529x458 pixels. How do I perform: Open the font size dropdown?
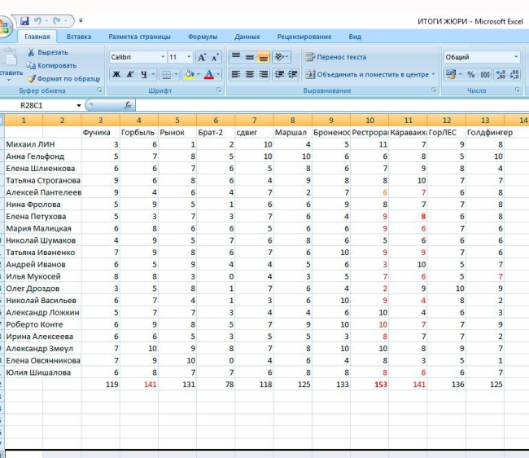click(x=189, y=57)
